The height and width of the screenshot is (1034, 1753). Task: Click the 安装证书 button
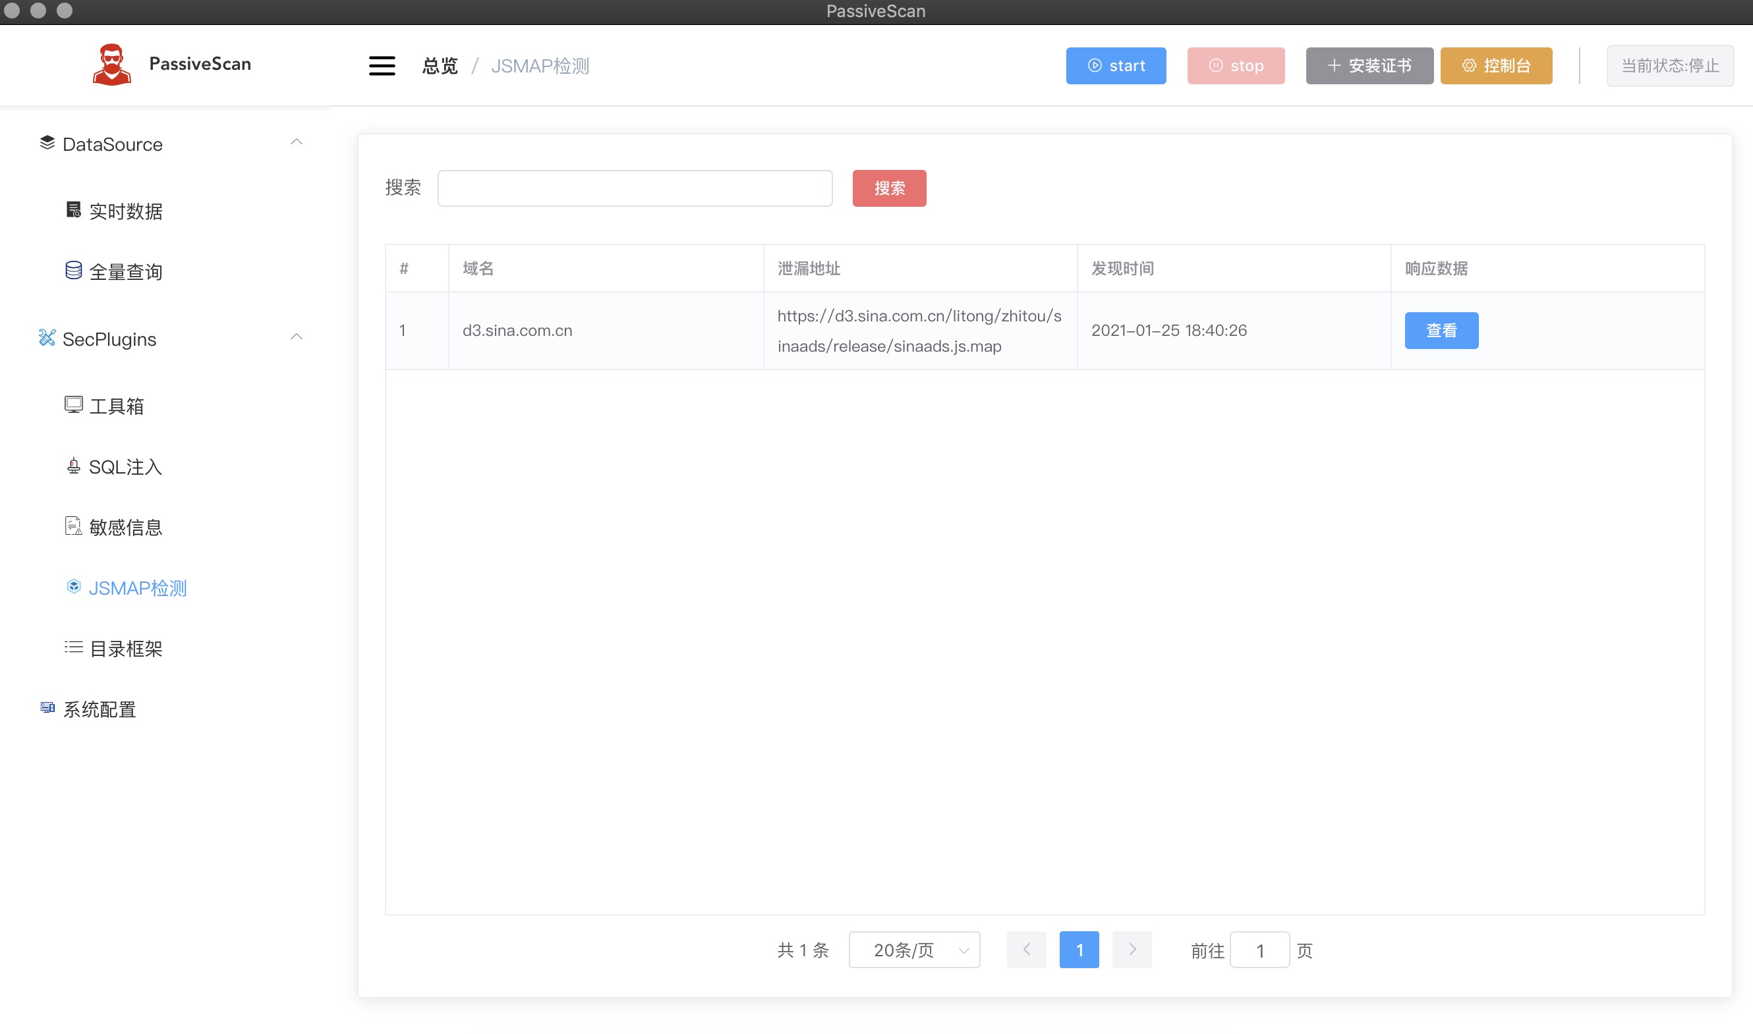pos(1369,65)
